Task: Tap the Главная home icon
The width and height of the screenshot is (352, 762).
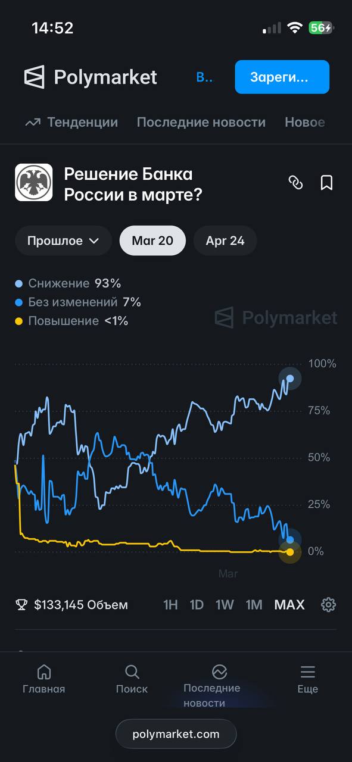Action: click(x=44, y=672)
